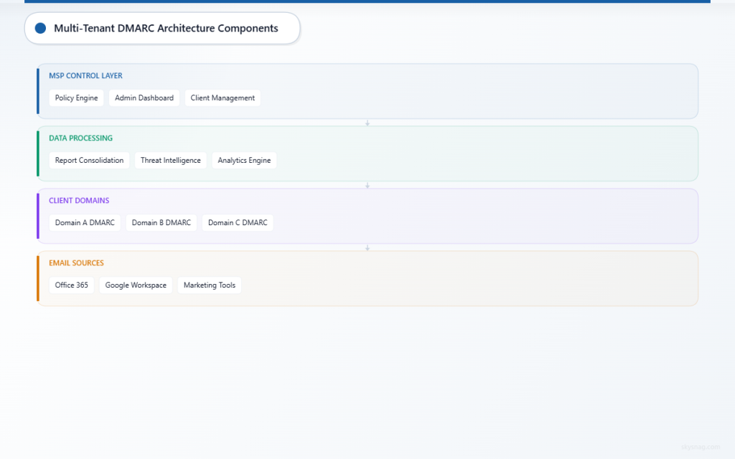Select the Marketing Tools email source
The height and width of the screenshot is (459, 735).
(209, 285)
